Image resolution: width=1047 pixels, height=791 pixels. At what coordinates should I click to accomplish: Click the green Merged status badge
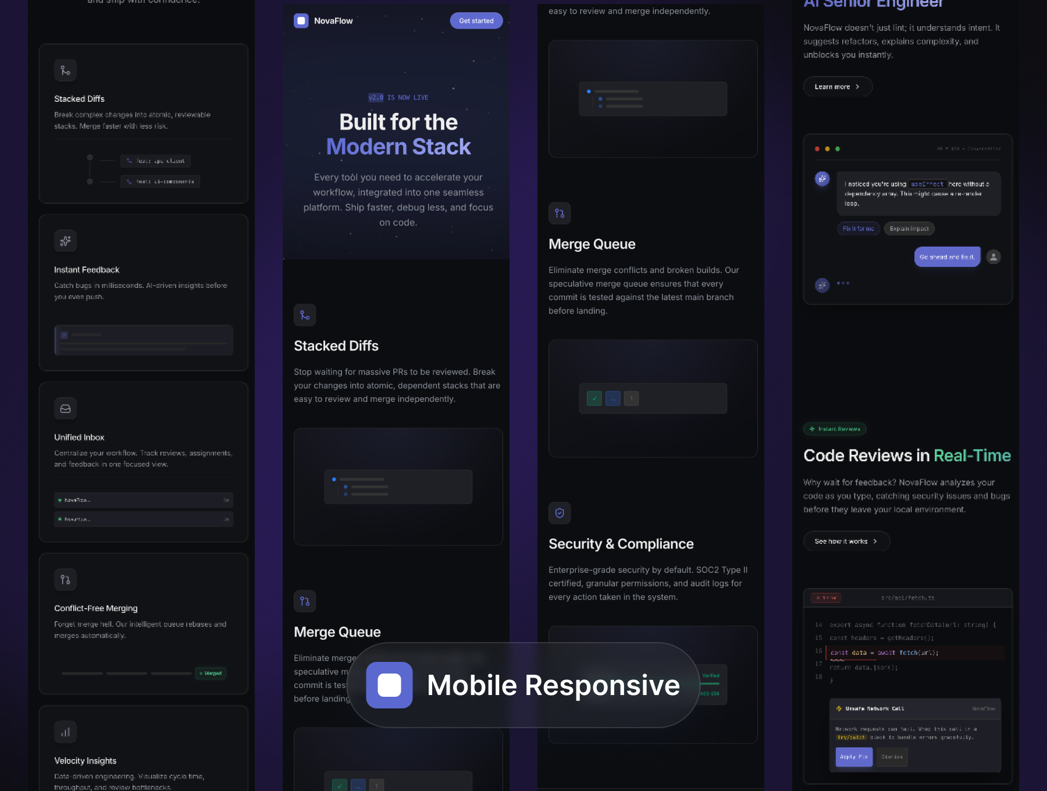(211, 673)
